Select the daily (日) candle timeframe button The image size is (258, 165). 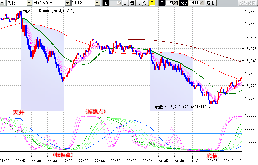point(125,3)
